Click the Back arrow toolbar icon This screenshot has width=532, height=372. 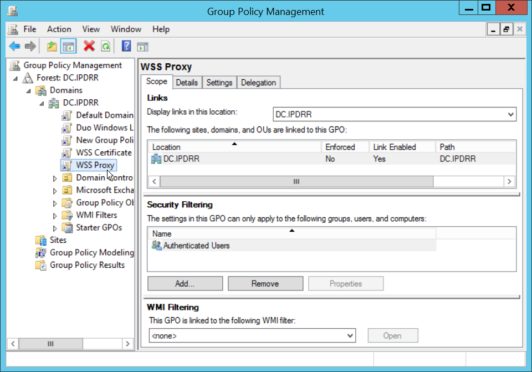click(x=14, y=47)
